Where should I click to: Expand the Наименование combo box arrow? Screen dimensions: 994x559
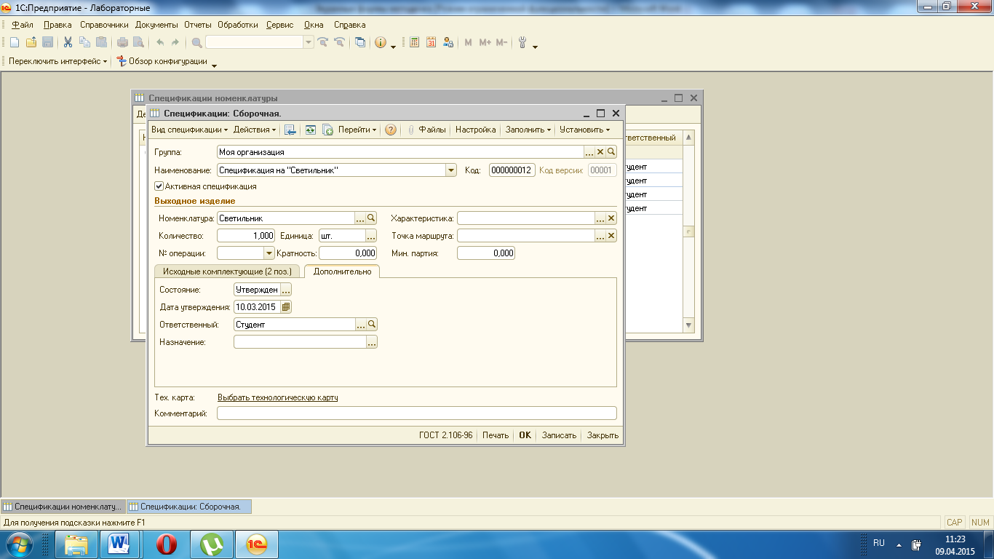click(451, 170)
